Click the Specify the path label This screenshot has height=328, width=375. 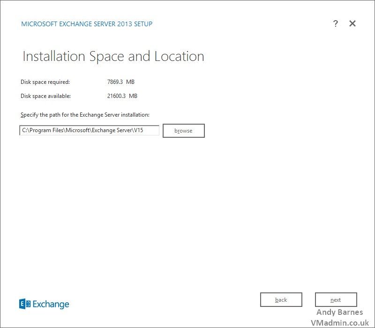coord(85,115)
